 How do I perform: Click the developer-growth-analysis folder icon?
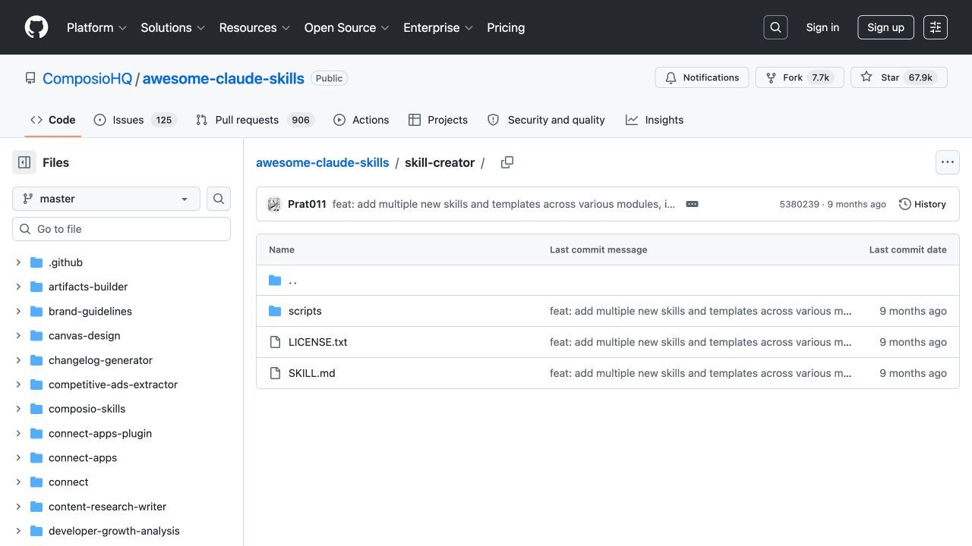(36, 531)
